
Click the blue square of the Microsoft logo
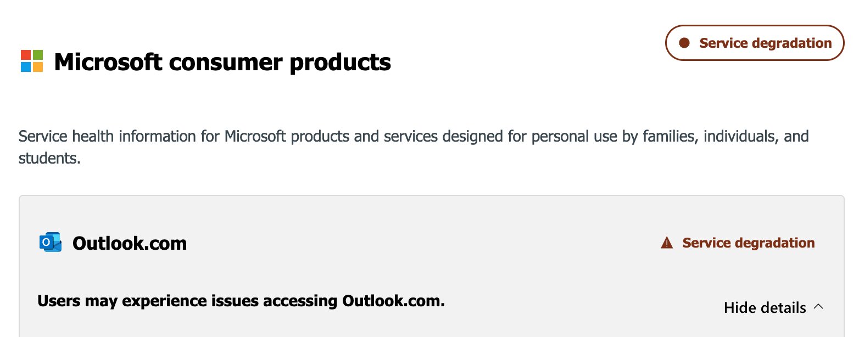pyautogui.click(x=26, y=67)
